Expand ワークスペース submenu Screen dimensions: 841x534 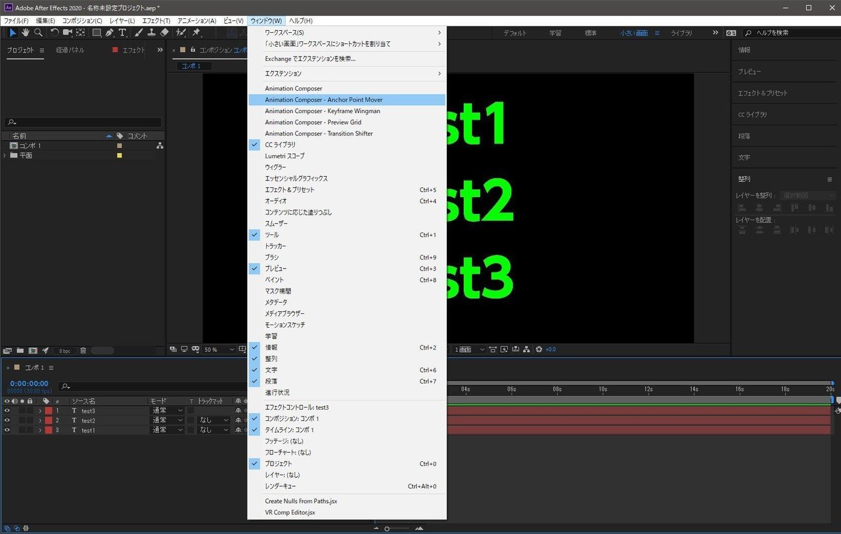346,32
